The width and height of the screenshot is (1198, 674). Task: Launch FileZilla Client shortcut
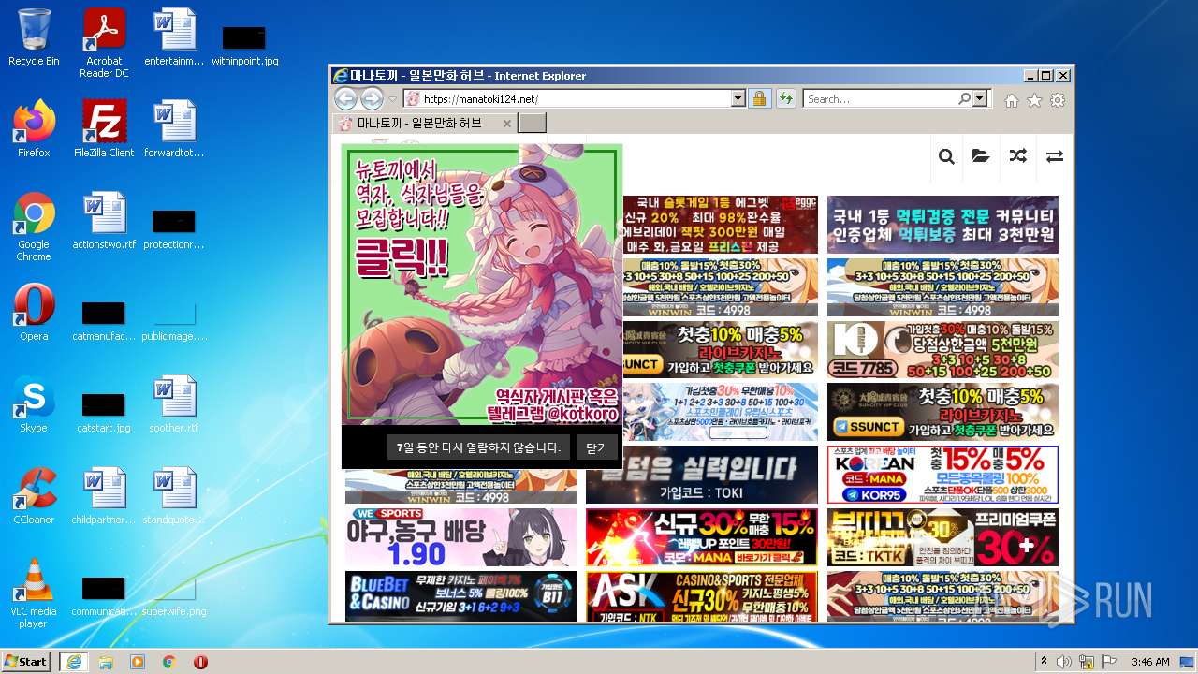(x=104, y=129)
